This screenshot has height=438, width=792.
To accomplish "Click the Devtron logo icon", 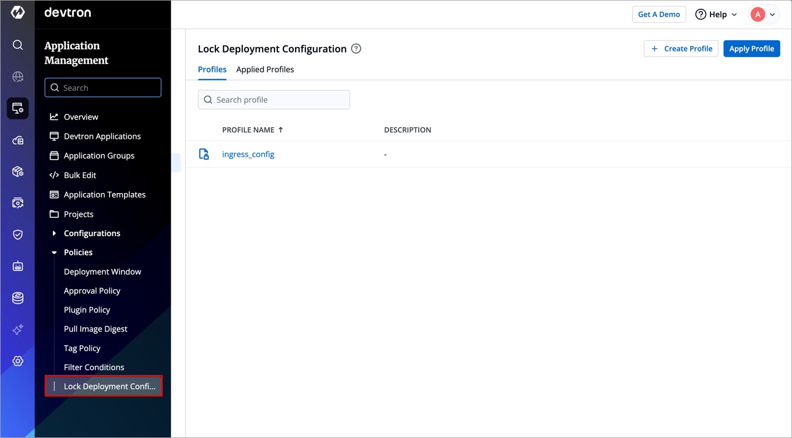I will (x=18, y=13).
